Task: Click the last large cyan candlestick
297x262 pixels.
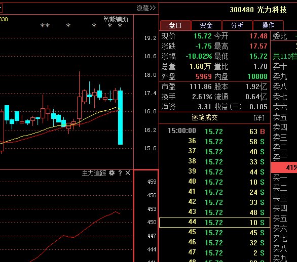Action: pos(120,117)
